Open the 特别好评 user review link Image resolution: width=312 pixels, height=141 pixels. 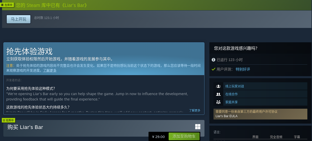coord(243,69)
